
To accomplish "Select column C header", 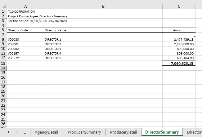I will pos(179,6).
